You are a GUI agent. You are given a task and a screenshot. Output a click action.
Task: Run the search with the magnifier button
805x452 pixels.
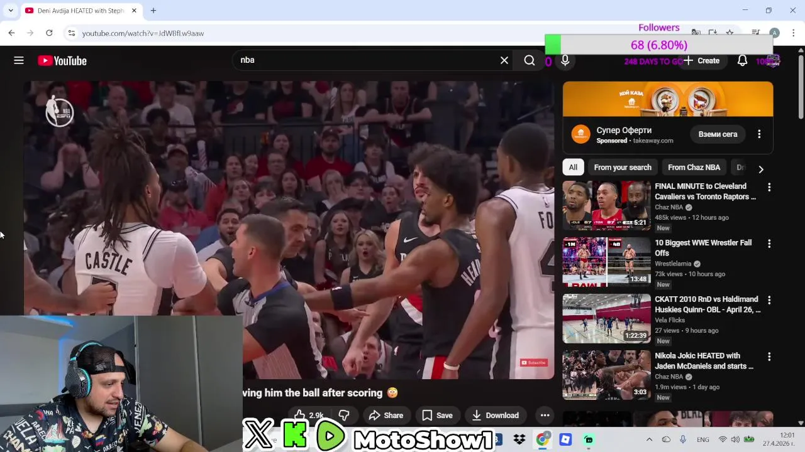[530, 60]
